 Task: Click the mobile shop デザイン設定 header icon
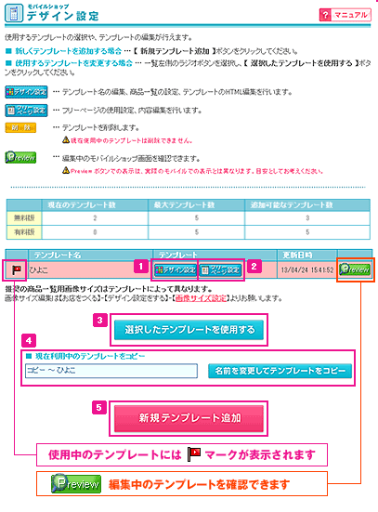tap(14, 13)
